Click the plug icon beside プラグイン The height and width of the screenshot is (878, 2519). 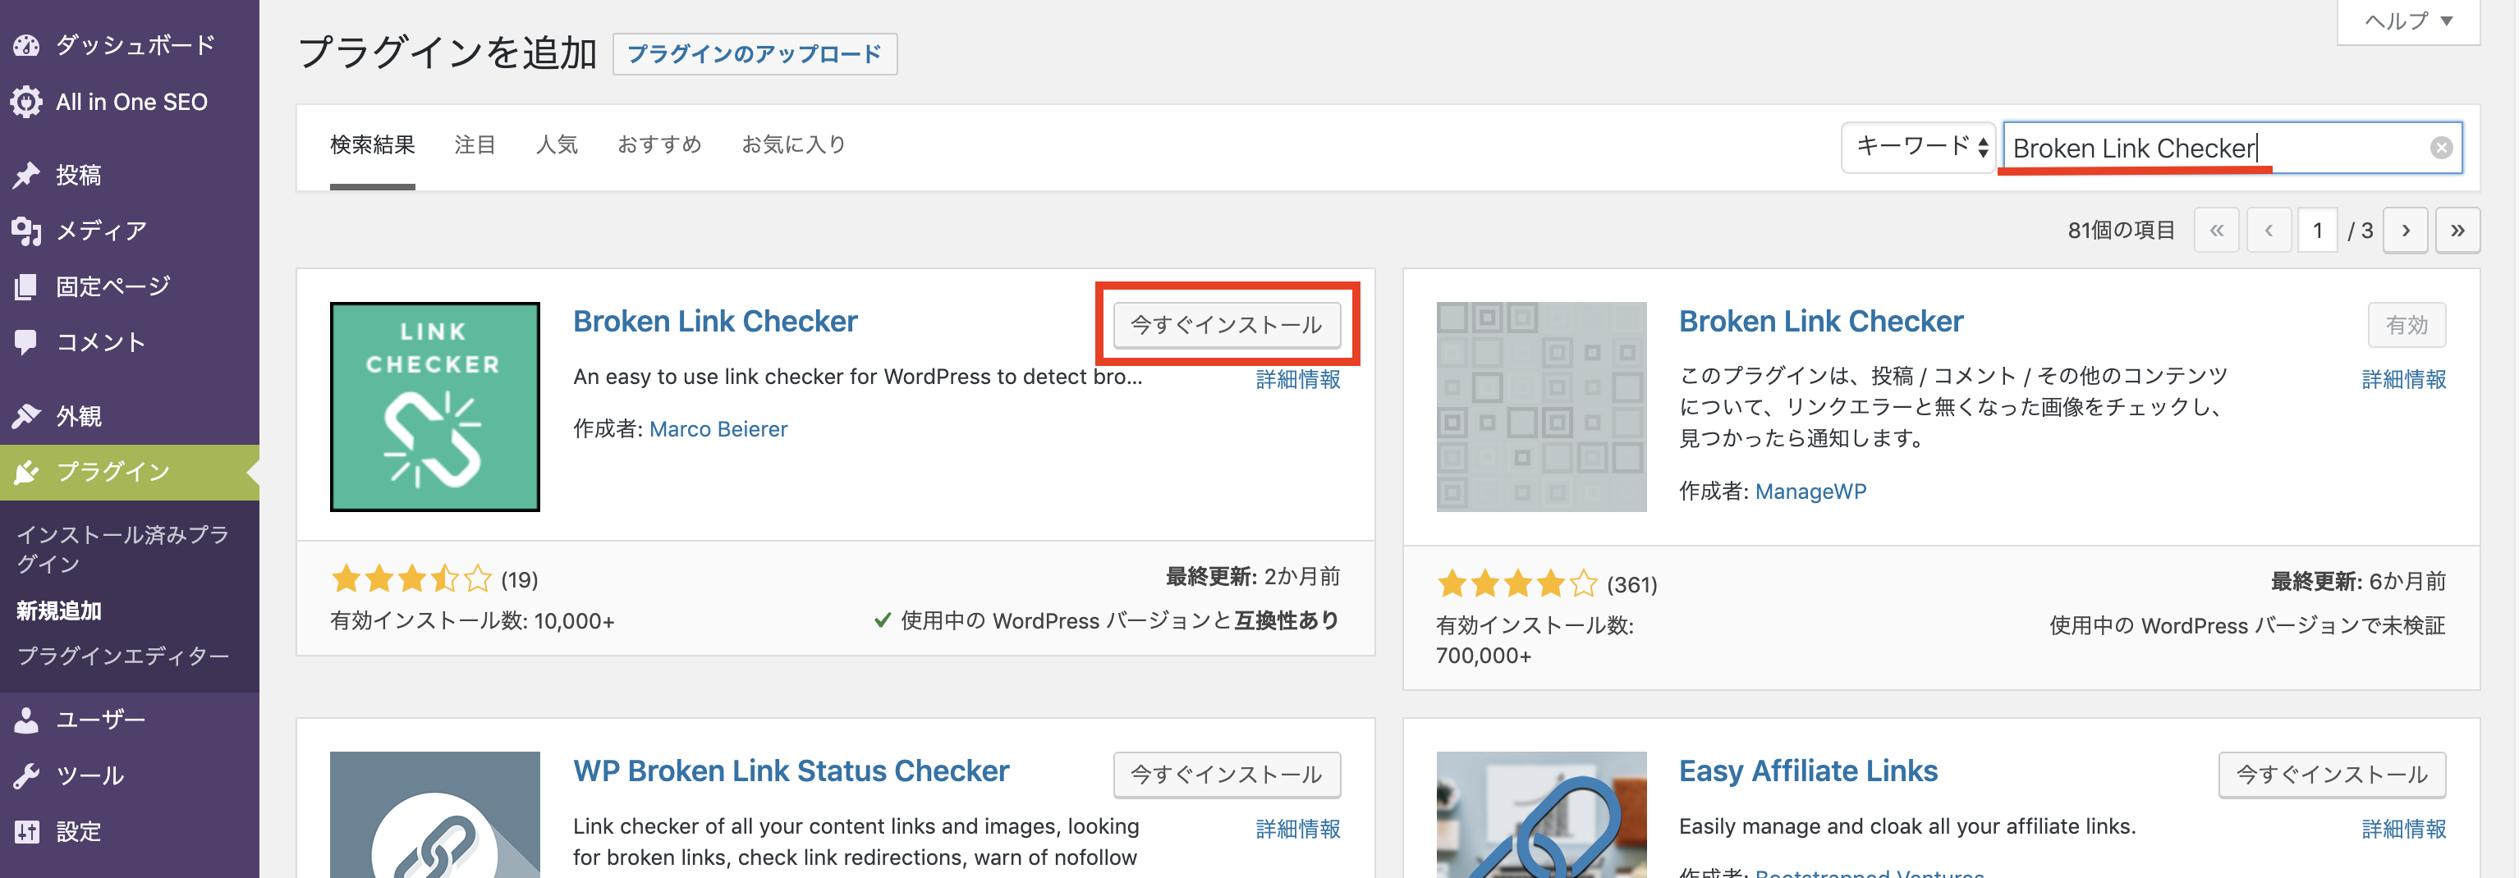click(x=26, y=473)
